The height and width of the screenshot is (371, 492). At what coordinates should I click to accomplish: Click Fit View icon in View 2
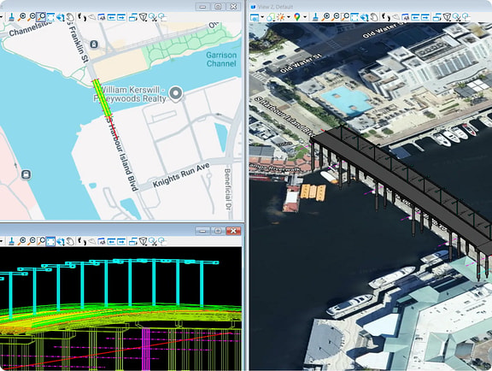click(x=354, y=17)
